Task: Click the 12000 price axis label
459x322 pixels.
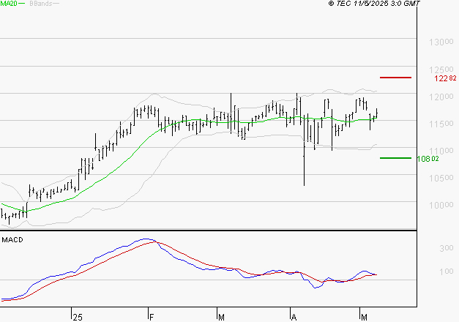Action: 439,97
